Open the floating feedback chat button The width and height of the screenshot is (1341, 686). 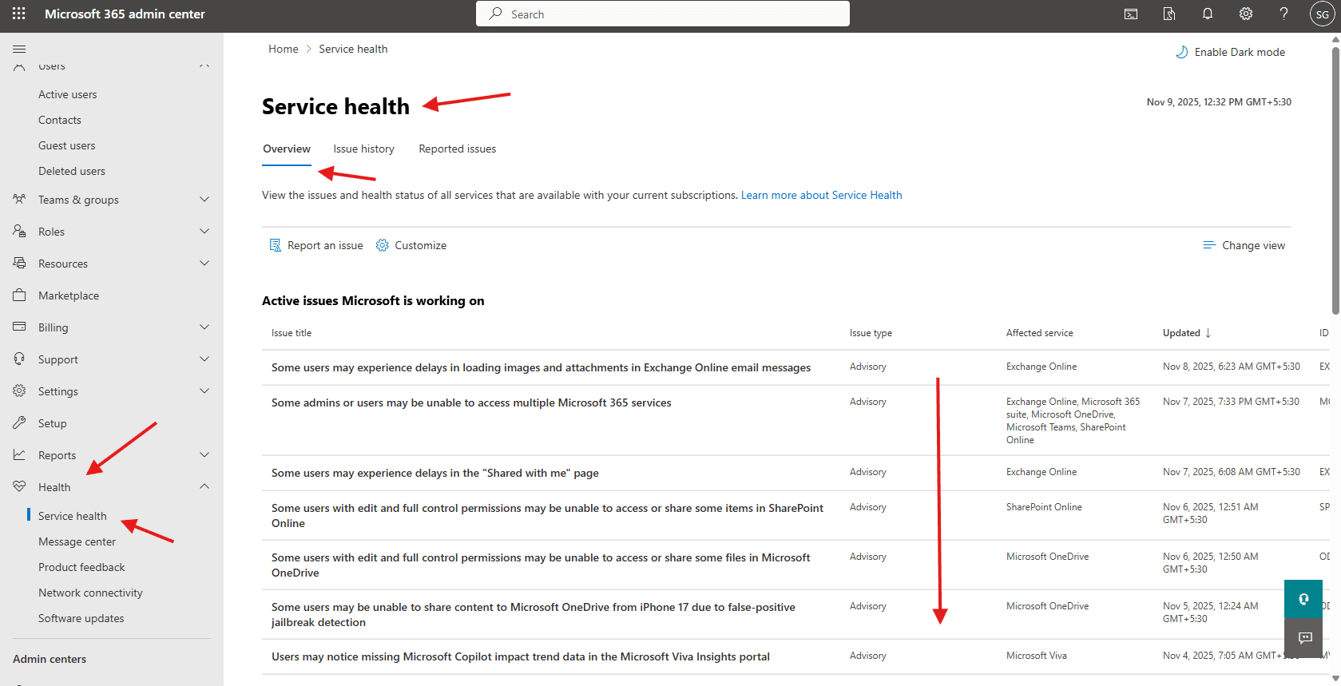[x=1303, y=637]
